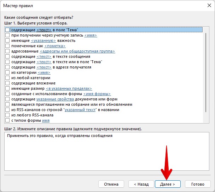Go back with the '< Назад' button

coord(141,184)
